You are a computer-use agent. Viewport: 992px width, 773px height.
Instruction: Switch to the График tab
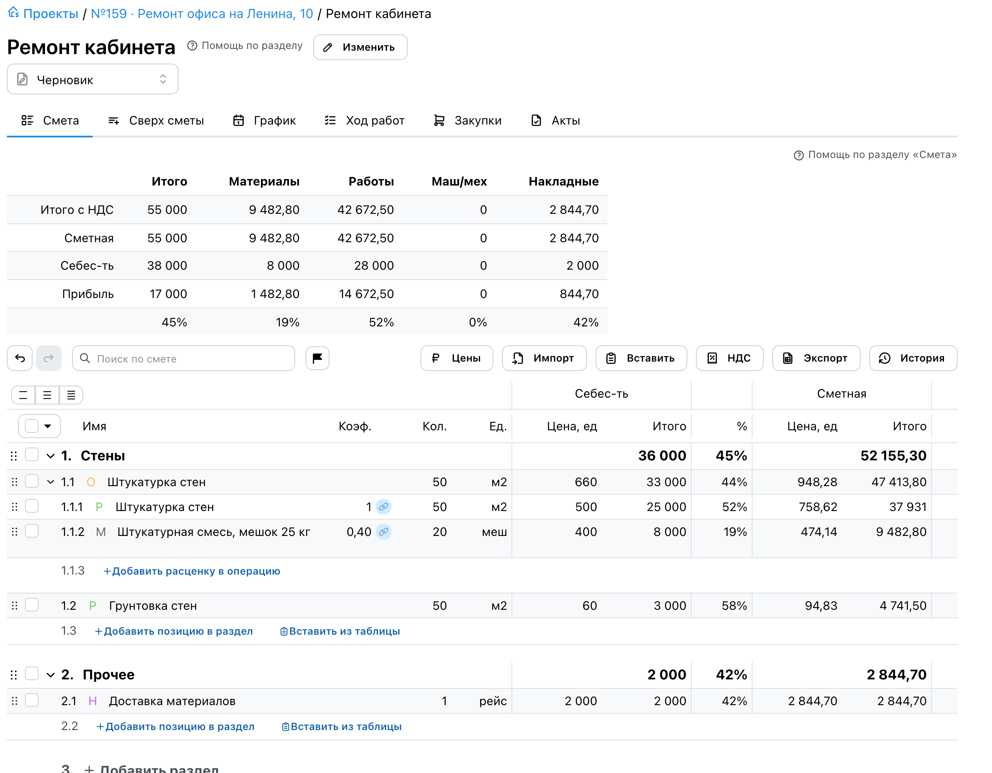click(x=264, y=121)
